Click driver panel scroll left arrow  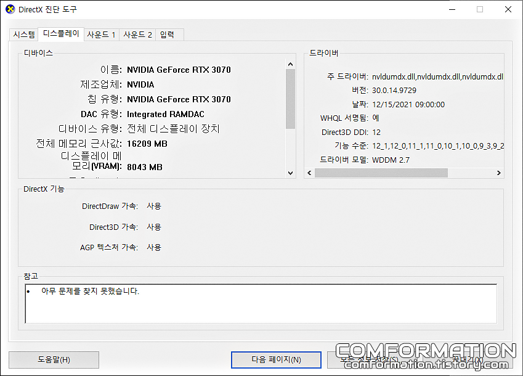(x=309, y=173)
